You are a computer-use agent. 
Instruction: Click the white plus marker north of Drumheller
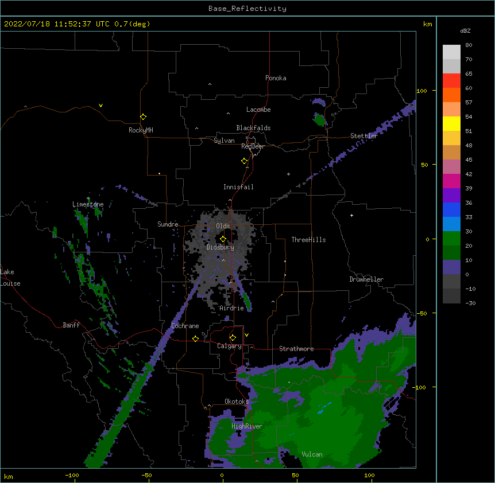351,215
